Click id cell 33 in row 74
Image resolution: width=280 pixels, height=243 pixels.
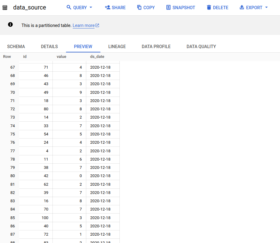36,126
